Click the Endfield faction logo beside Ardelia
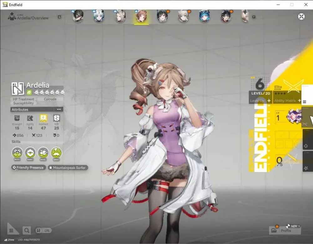The height and width of the screenshot is (244, 313). pyautogui.click(x=18, y=89)
